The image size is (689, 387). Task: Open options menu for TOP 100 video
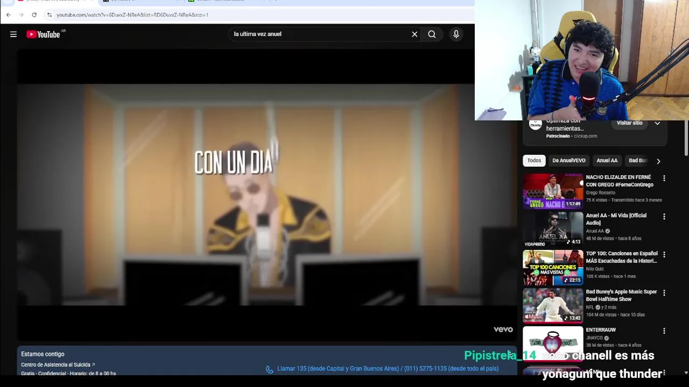pos(664,255)
